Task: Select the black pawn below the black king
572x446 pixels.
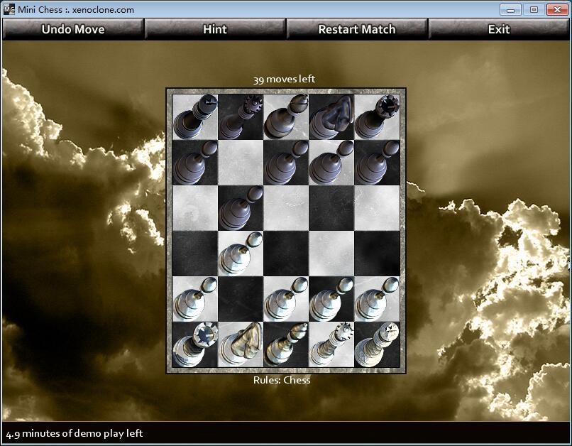Action: pos(195,163)
